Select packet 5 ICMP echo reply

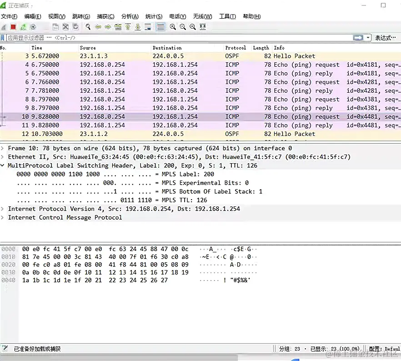coord(200,73)
